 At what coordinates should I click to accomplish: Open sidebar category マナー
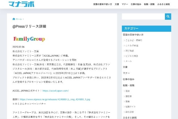[126, 73]
